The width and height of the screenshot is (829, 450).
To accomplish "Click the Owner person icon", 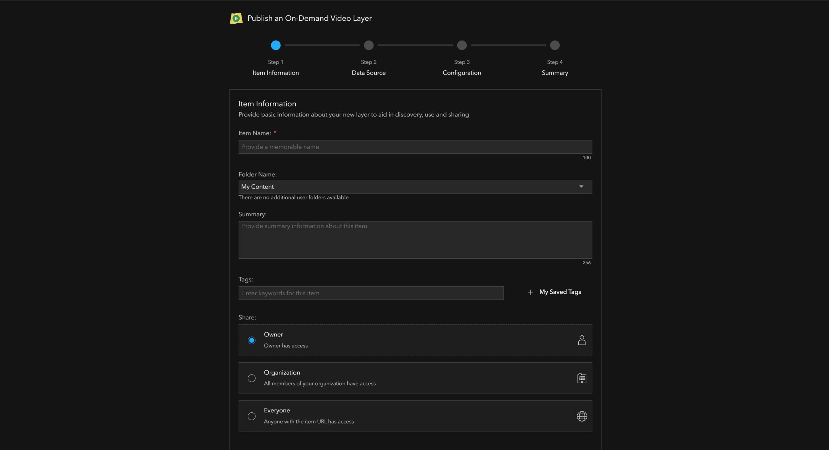I will [582, 340].
